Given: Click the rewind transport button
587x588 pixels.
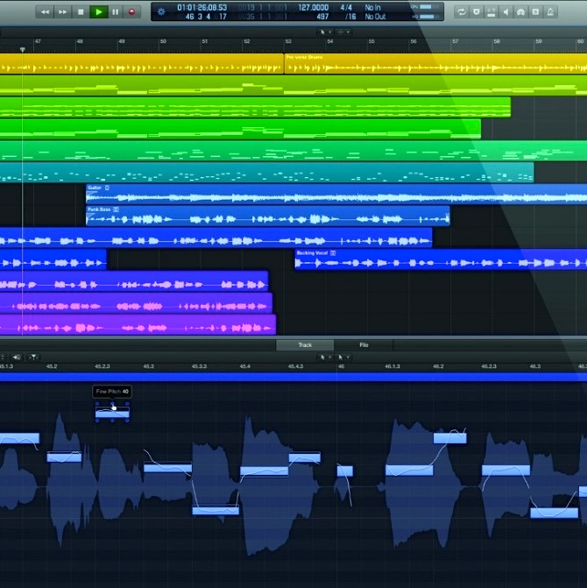Looking at the screenshot, I should pyautogui.click(x=45, y=12).
